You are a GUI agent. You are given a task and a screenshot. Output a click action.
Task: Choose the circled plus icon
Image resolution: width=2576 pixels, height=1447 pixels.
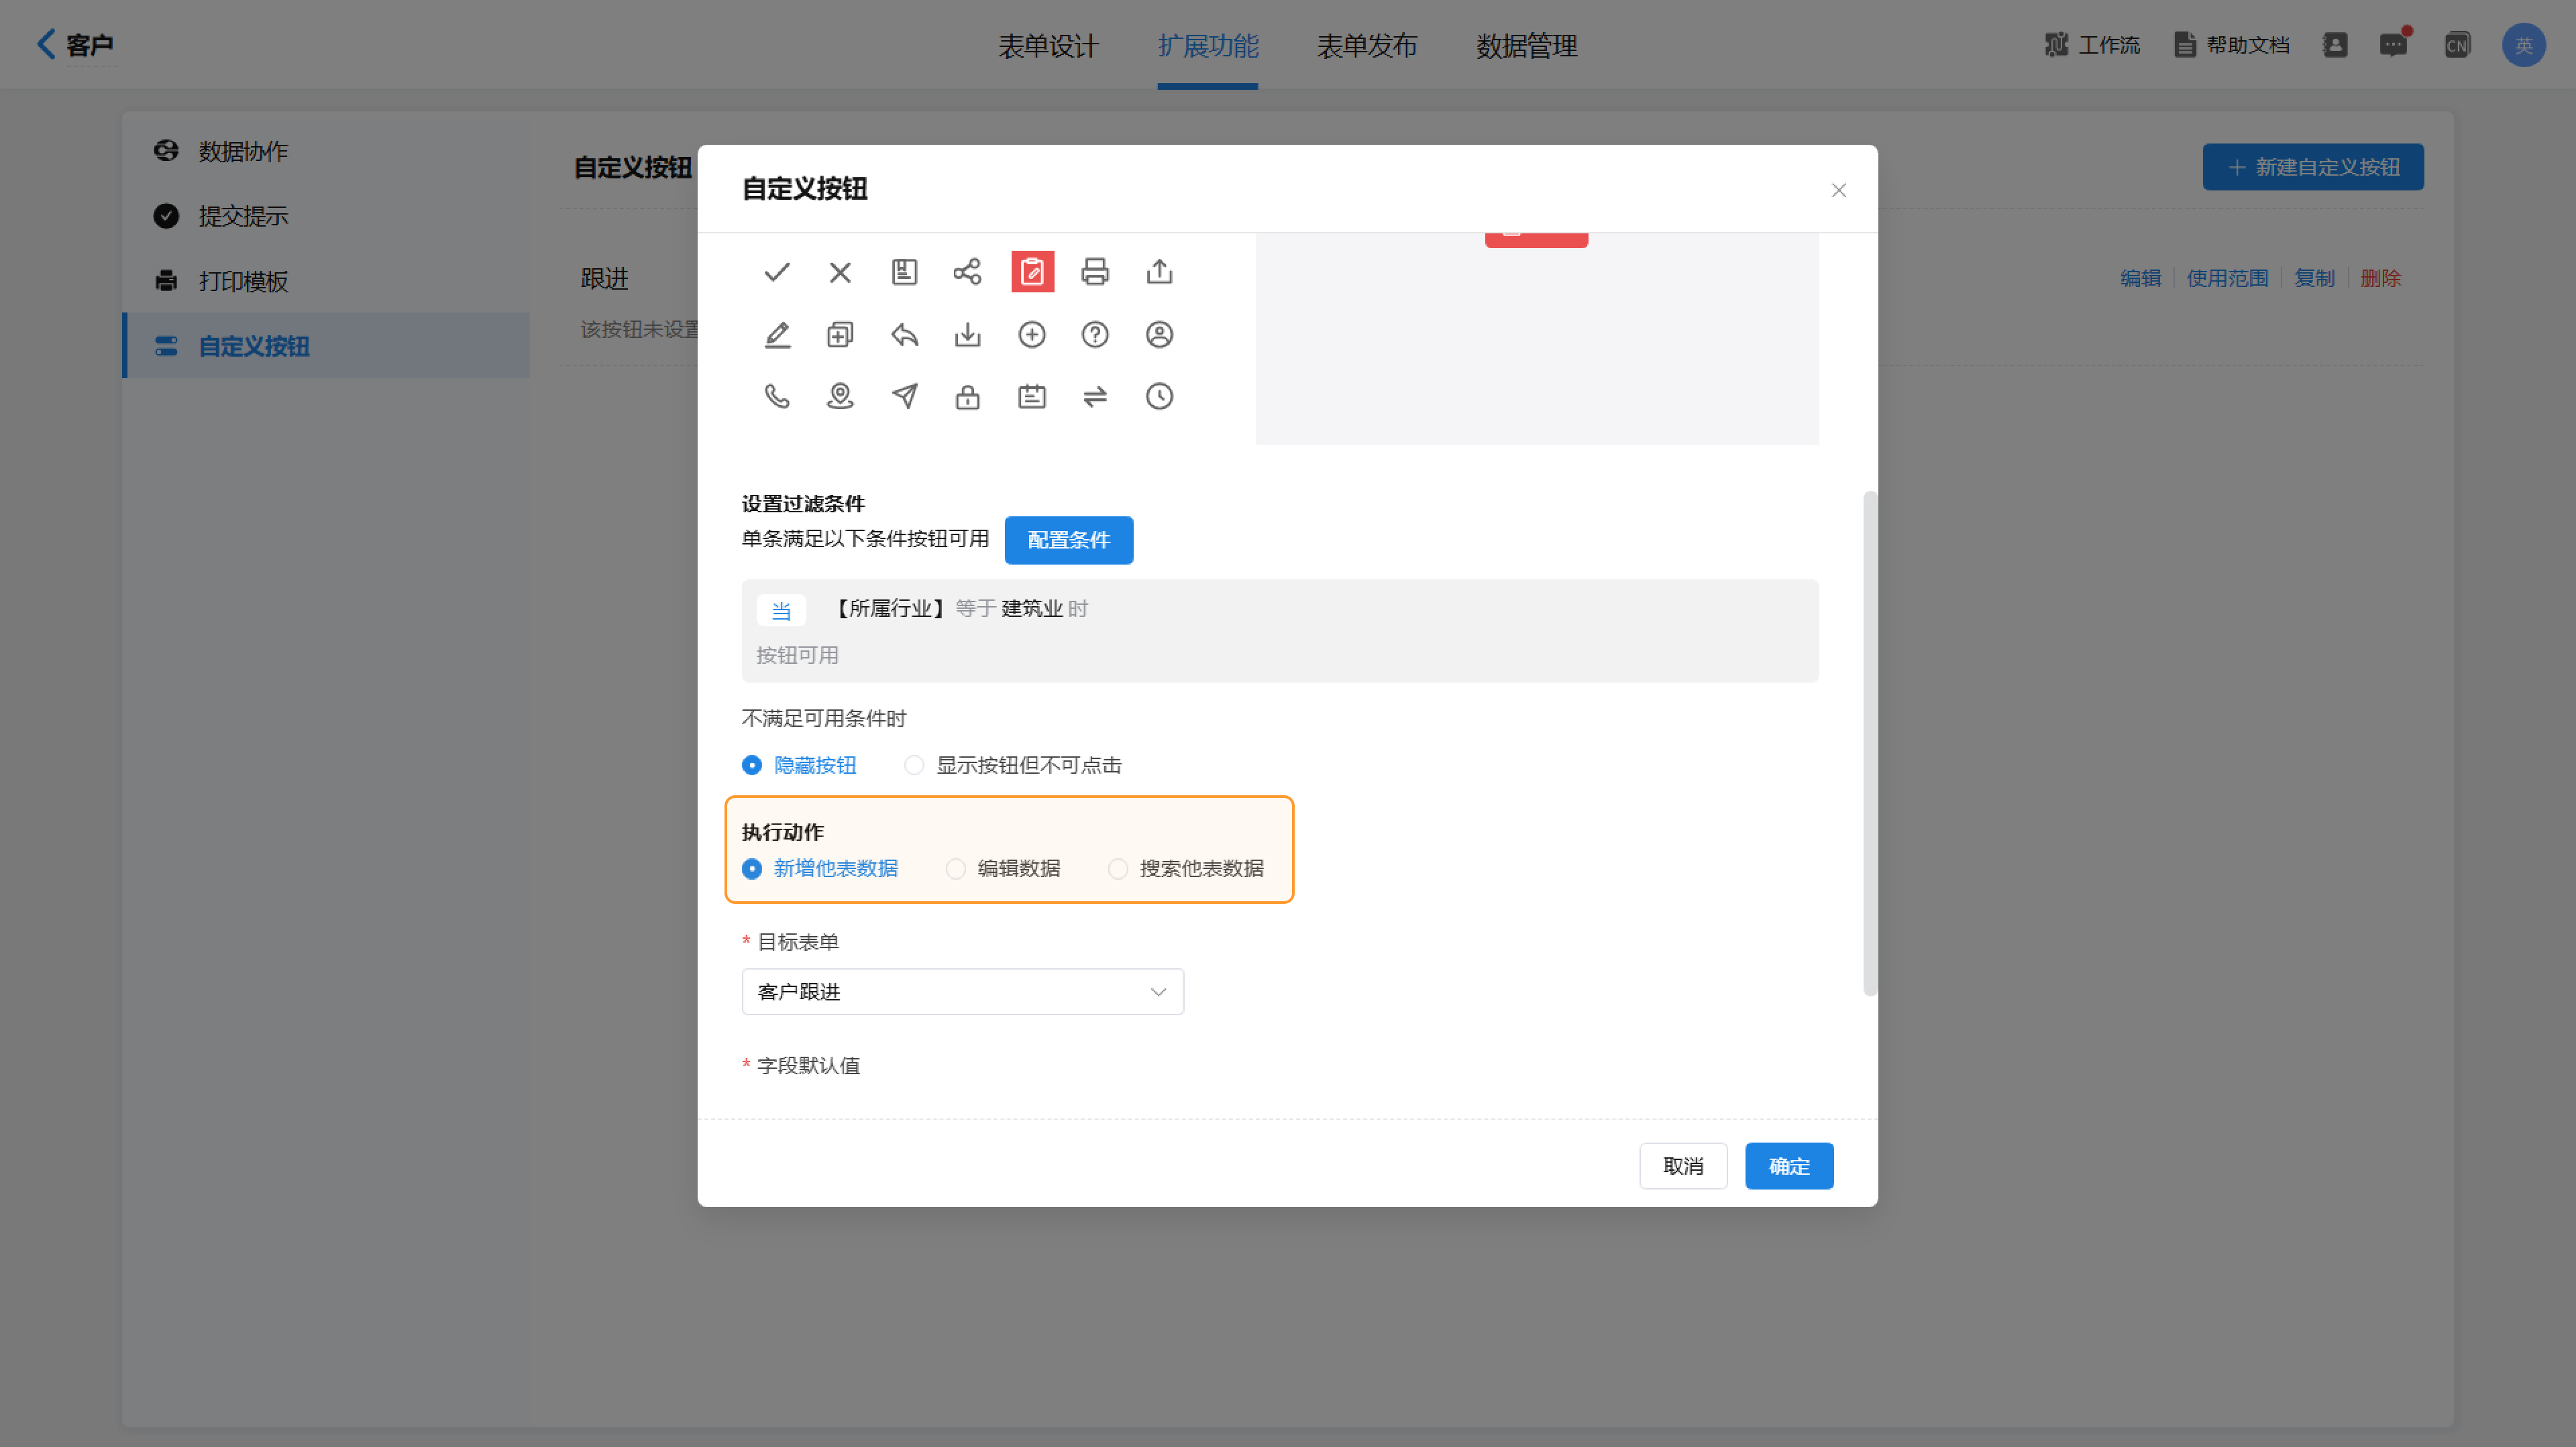1032,335
